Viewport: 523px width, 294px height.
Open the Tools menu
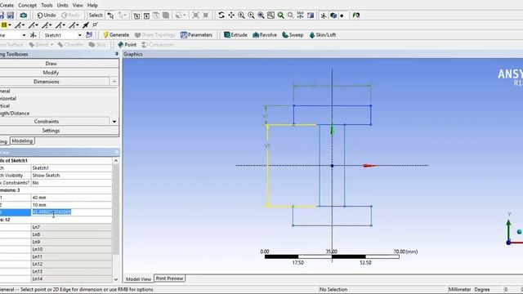coord(47,6)
